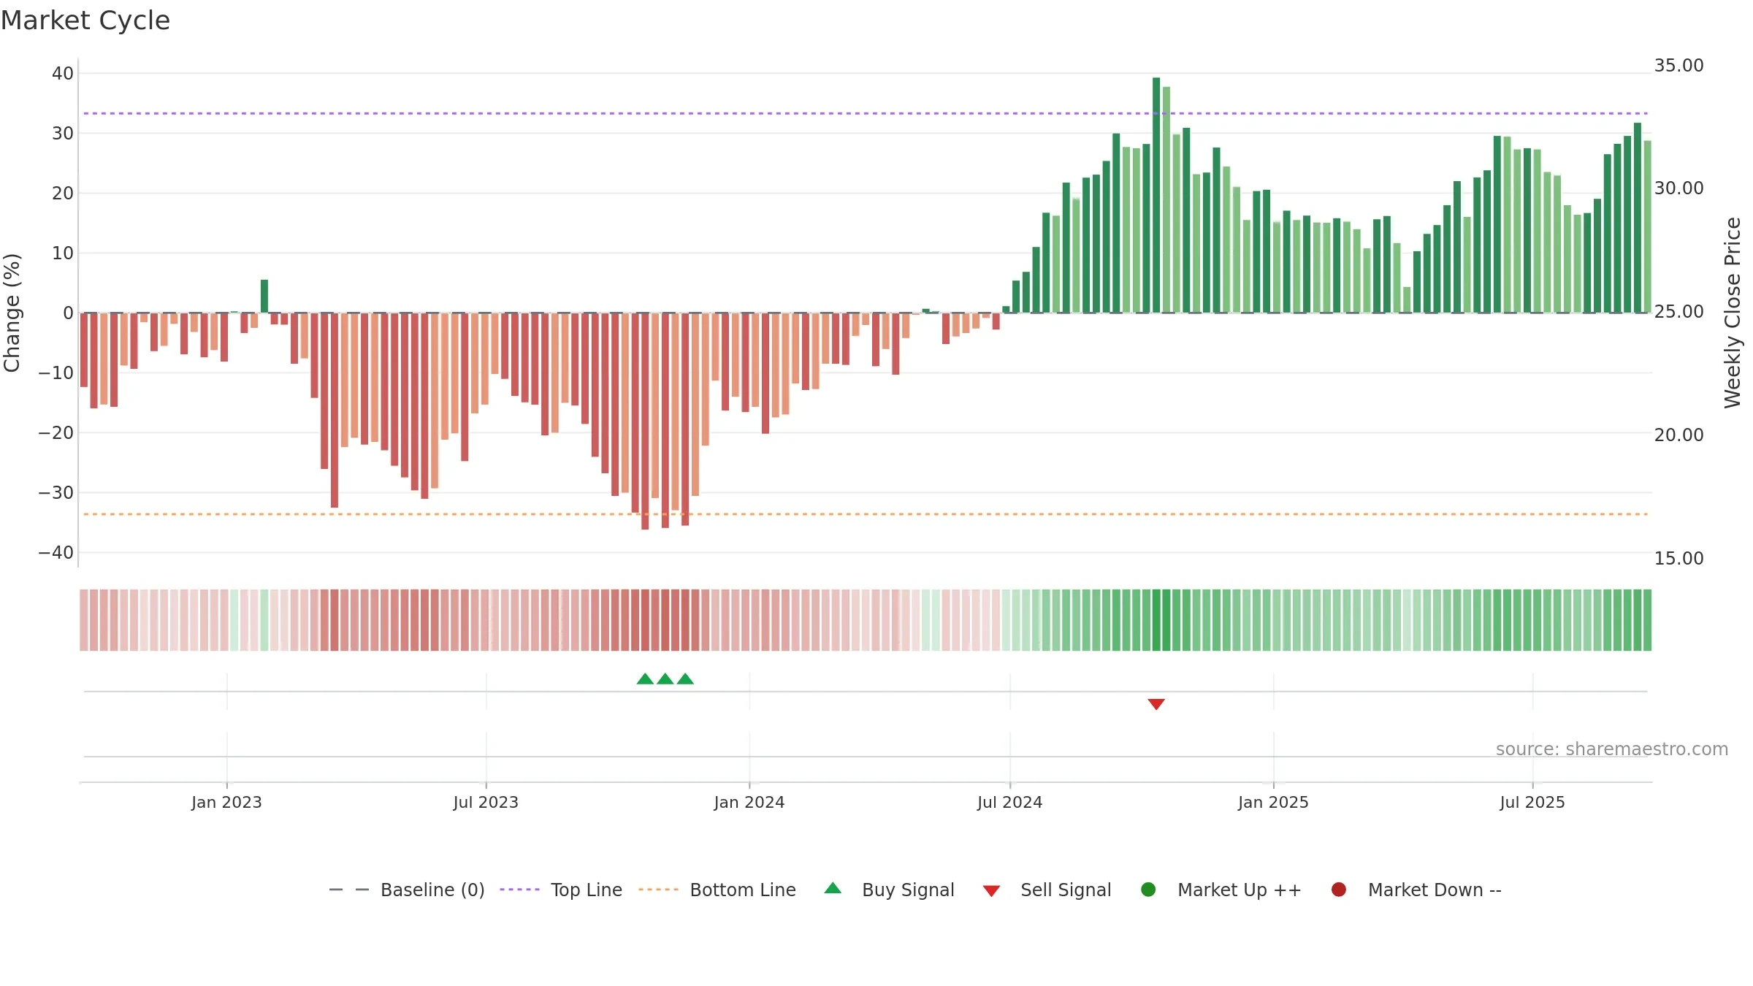Viewport: 1753px width, 986px height.
Task: Click the first buy signal marker on chart
Action: [x=645, y=679]
